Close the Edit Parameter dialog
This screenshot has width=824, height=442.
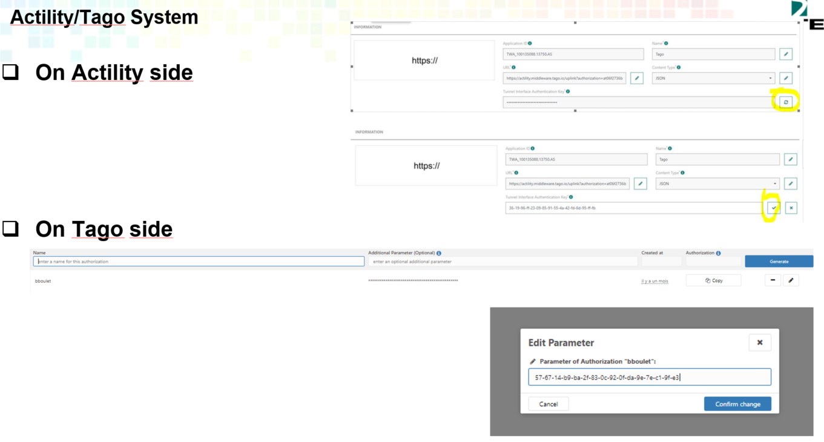[760, 342]
